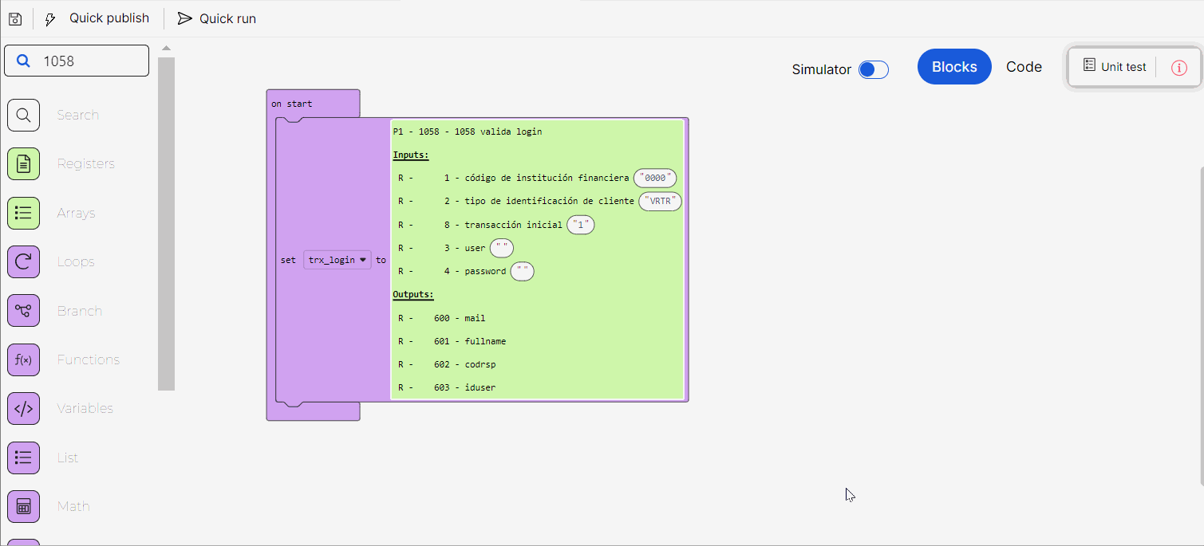Screen dimensions: 1204x546
Task: Edit the "VRTR" identification type value
Action: [x=661, y=202]
